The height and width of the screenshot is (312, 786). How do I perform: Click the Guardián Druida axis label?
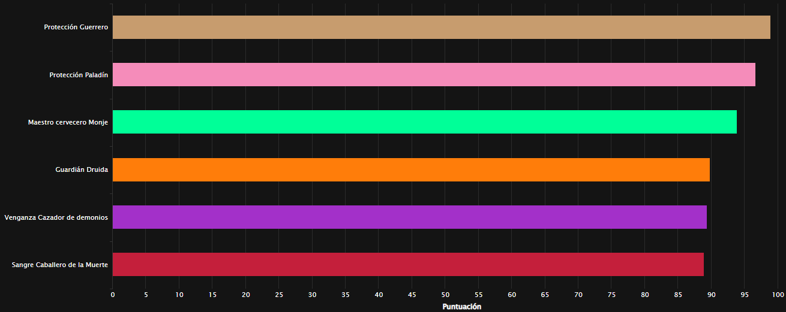coord(82,170)
